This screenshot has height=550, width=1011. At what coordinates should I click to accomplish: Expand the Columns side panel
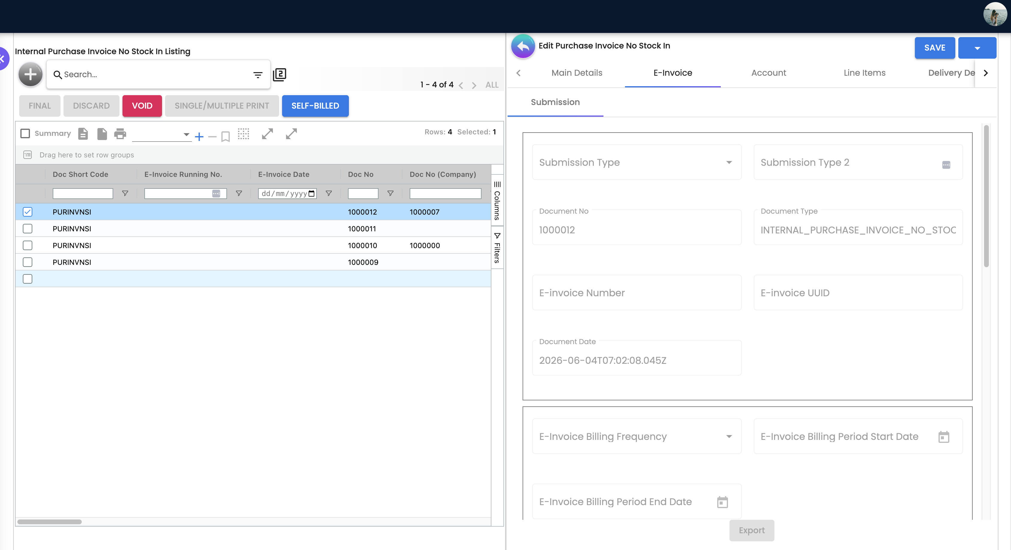coord(497,200)
